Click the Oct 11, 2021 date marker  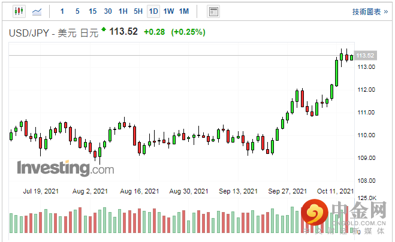[x=336, y=191]
